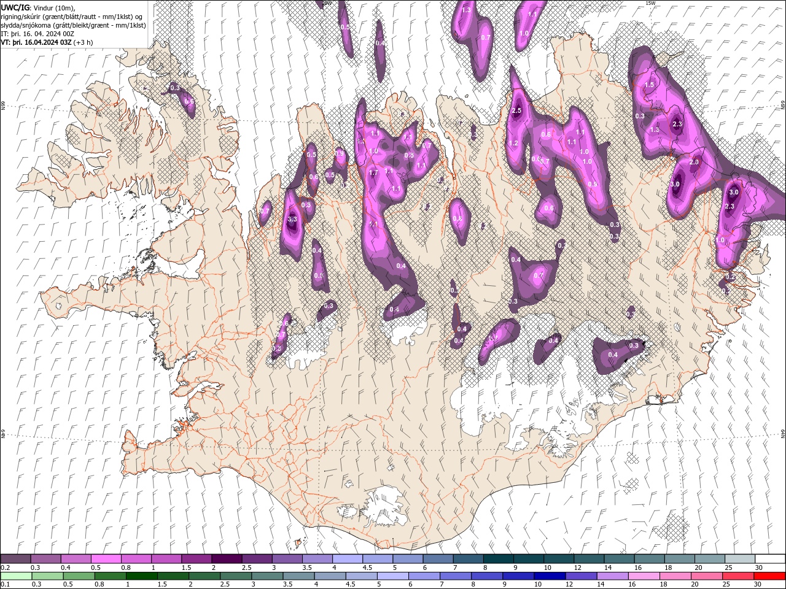Pick the '1.7' snowfall value on the map
Screen dimensions: 786x589
[x=374, y=173]
